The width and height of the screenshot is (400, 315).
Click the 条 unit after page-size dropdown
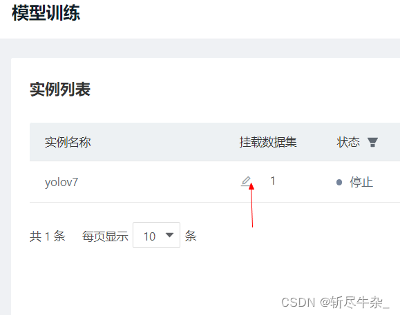[x=191, y=236]
